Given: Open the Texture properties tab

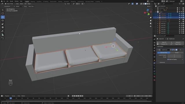Looking at the screenshot, I should (x=154, y=80).
